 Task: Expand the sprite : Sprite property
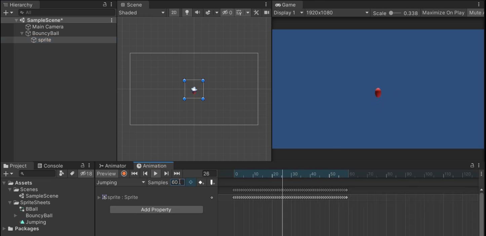(99, 197)
